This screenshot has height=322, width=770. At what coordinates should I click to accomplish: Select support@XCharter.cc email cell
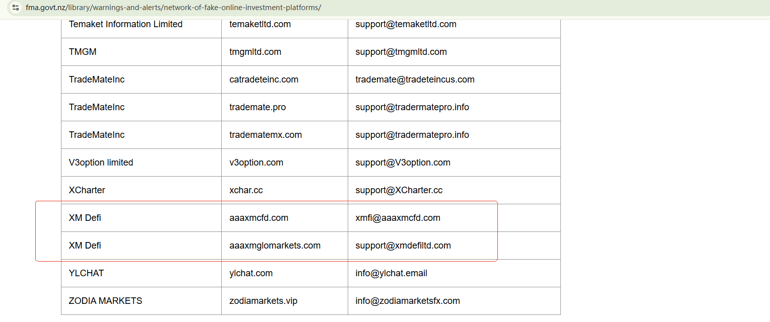click(x=454, y=190)
